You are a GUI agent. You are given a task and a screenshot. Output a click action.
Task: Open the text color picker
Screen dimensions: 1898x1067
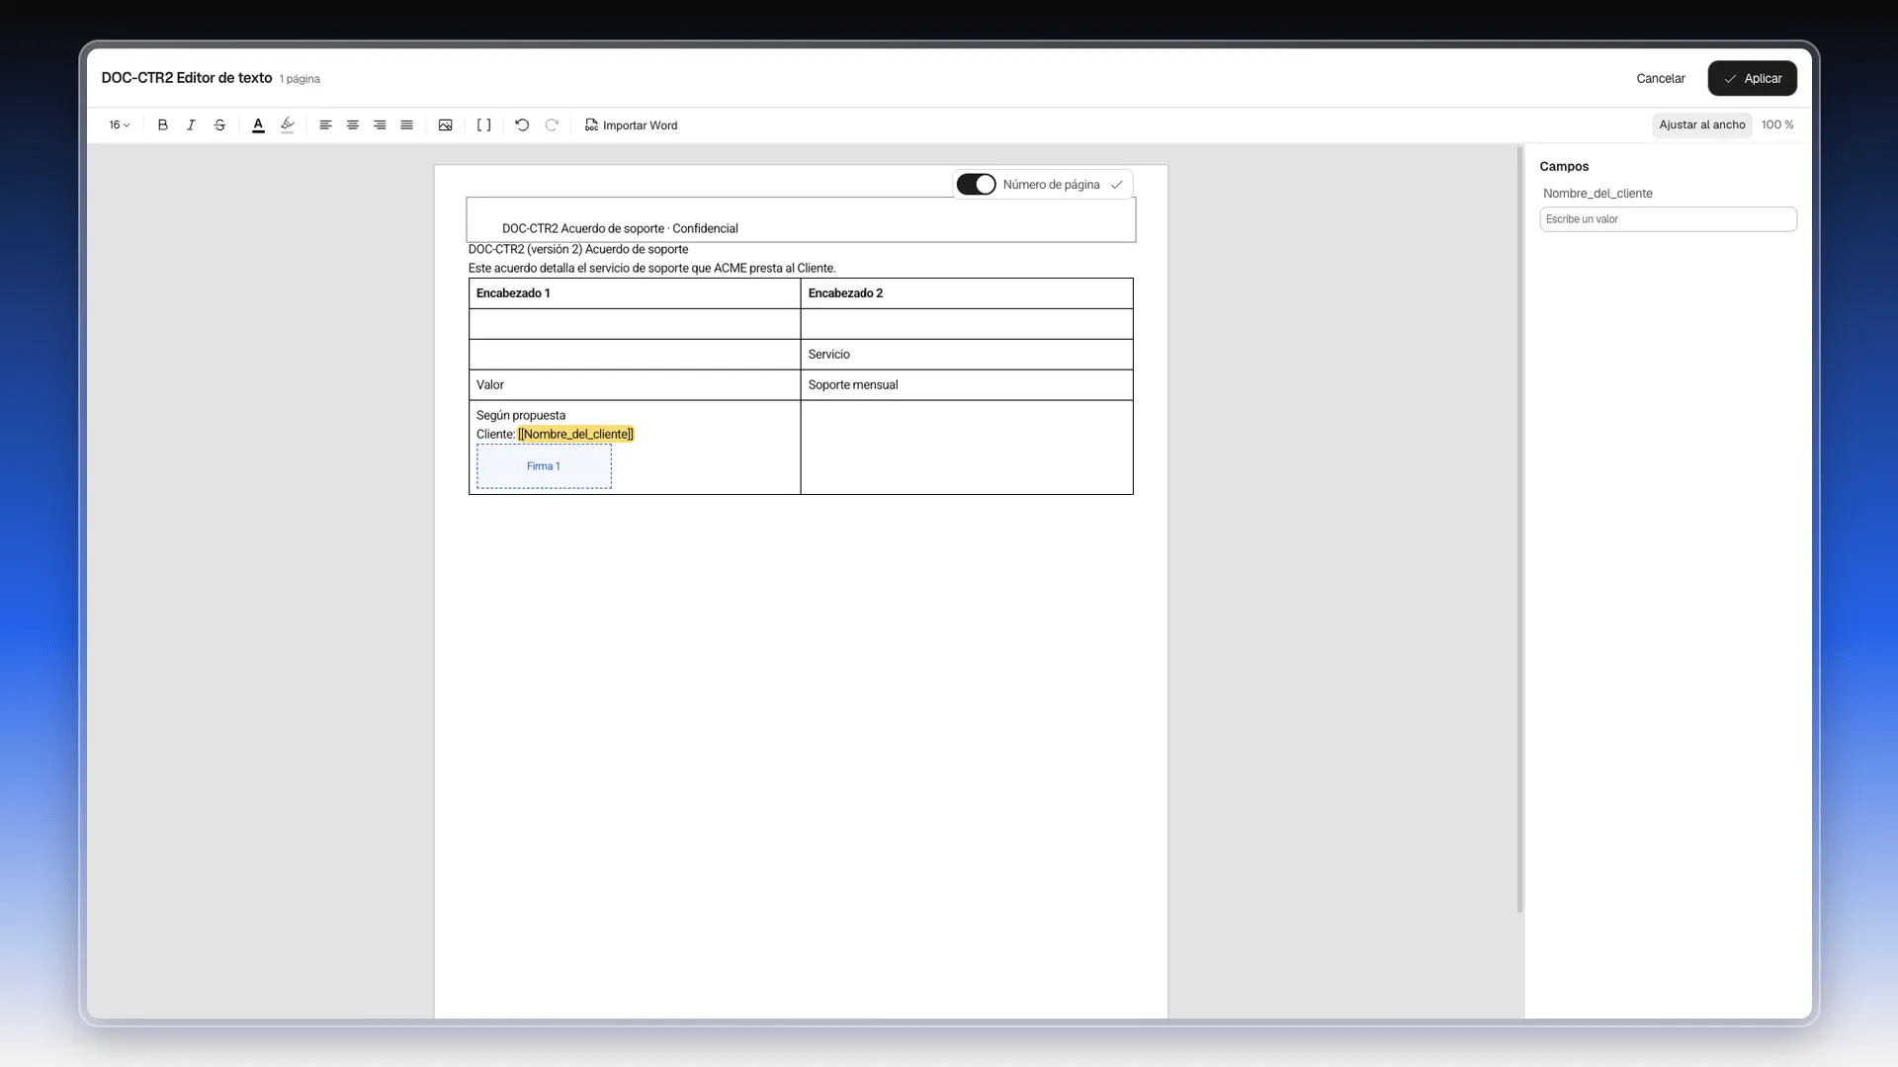click(258, 125)
